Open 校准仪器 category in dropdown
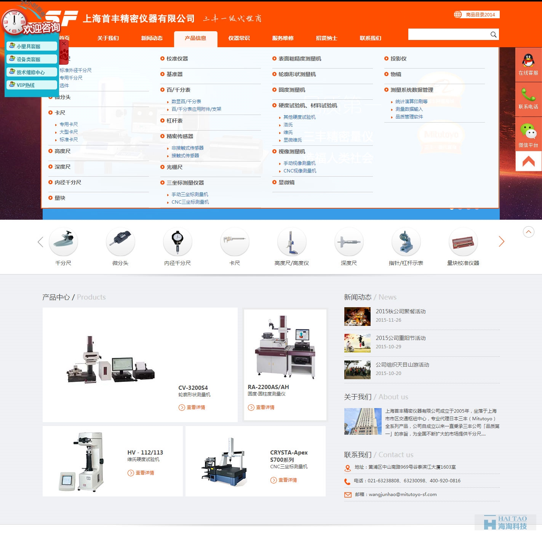The height and width of the screenshot is (536, 542). click(177, 59)
